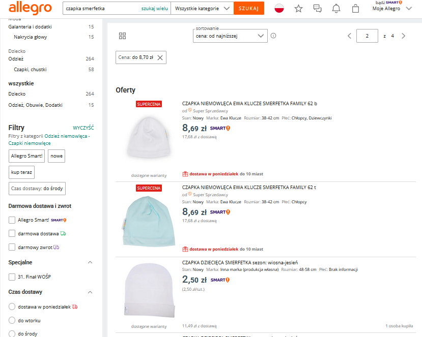422x337 pixels.
Task: Open favorites star icon
Action: point(298,9)
